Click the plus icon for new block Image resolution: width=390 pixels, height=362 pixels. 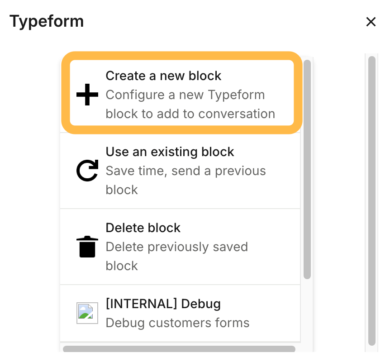87,95
